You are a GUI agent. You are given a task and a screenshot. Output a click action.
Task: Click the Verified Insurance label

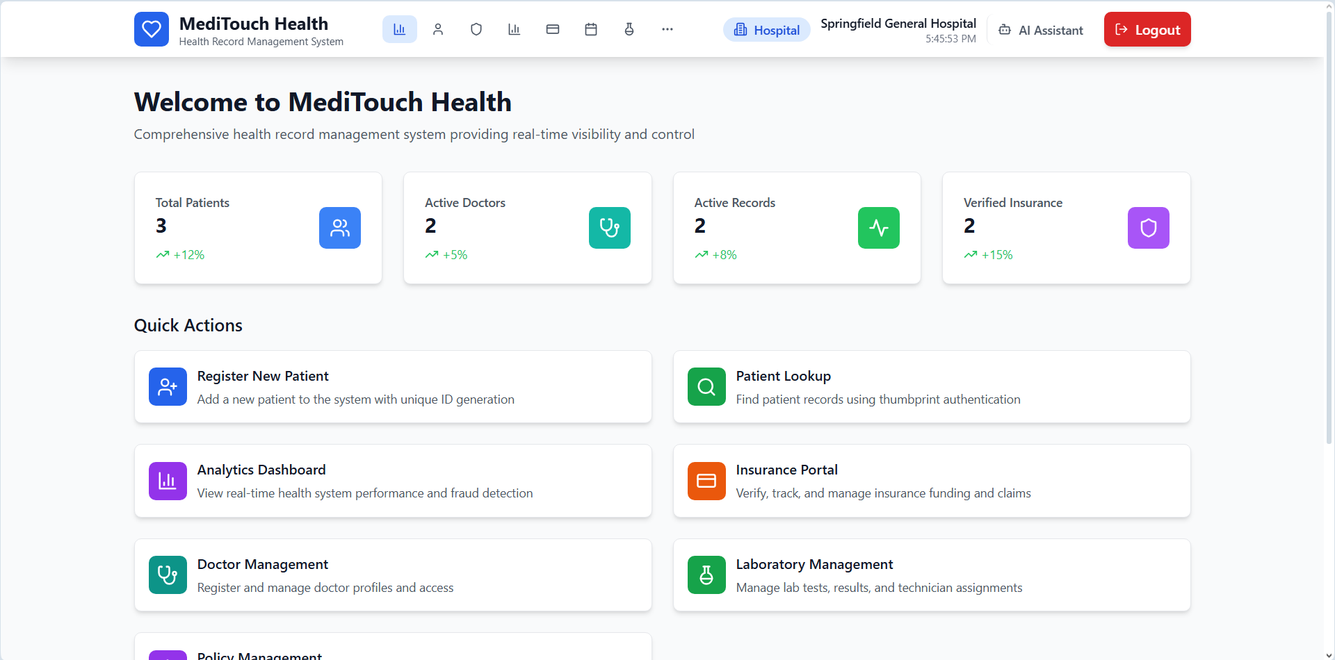point(1013,203)
